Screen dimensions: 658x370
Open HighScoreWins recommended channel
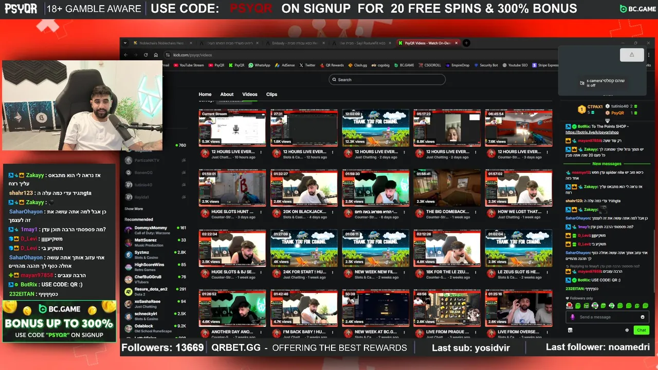click(x=155, y=267)
